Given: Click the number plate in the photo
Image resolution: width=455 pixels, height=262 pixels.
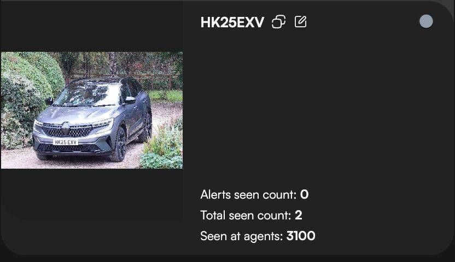Looking at the screenshot, I should 66,142.
